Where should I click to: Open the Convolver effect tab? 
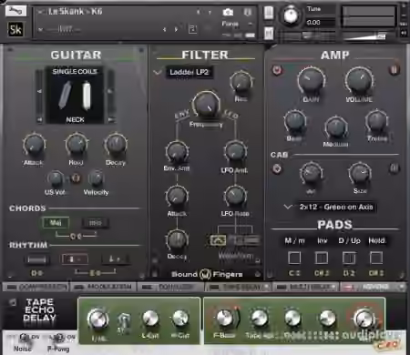tap(171, 287)
